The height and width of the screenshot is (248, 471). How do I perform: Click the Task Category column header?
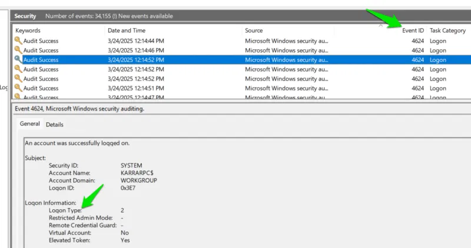click(447, 31)
